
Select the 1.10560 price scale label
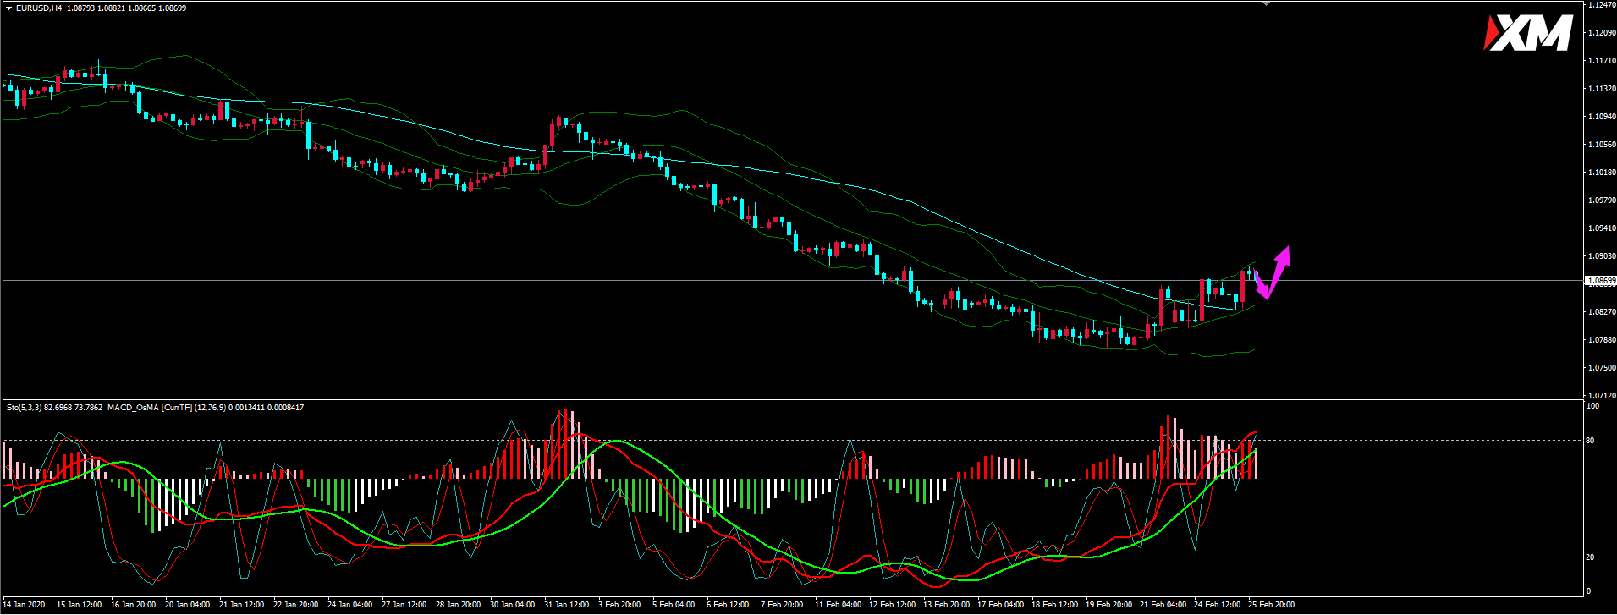[1602, 145]
